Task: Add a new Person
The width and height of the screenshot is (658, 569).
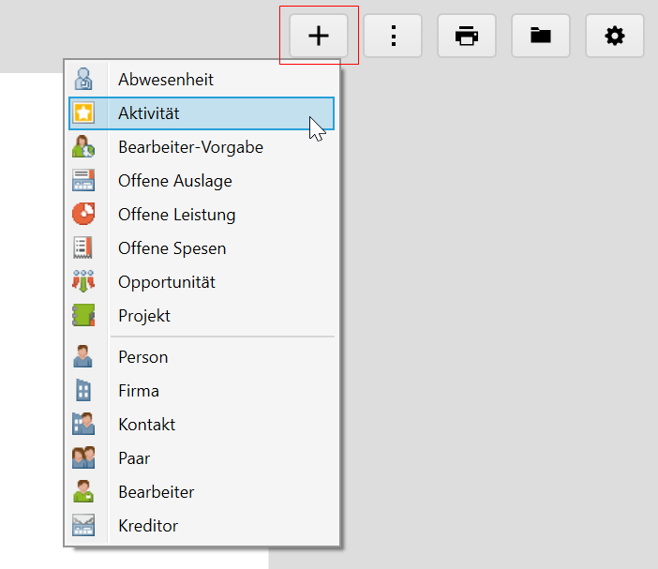Action: tap(142, 357)
